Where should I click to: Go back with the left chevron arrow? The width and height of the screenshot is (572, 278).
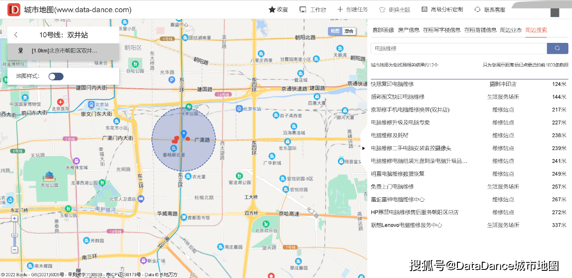click(x=16, y=35)
